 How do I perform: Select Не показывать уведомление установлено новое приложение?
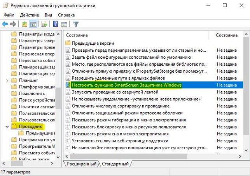[136, 99]
